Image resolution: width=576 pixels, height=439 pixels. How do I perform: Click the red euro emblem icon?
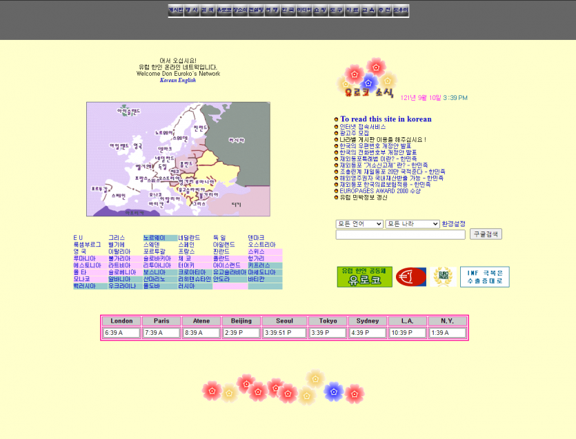point(410,276)
